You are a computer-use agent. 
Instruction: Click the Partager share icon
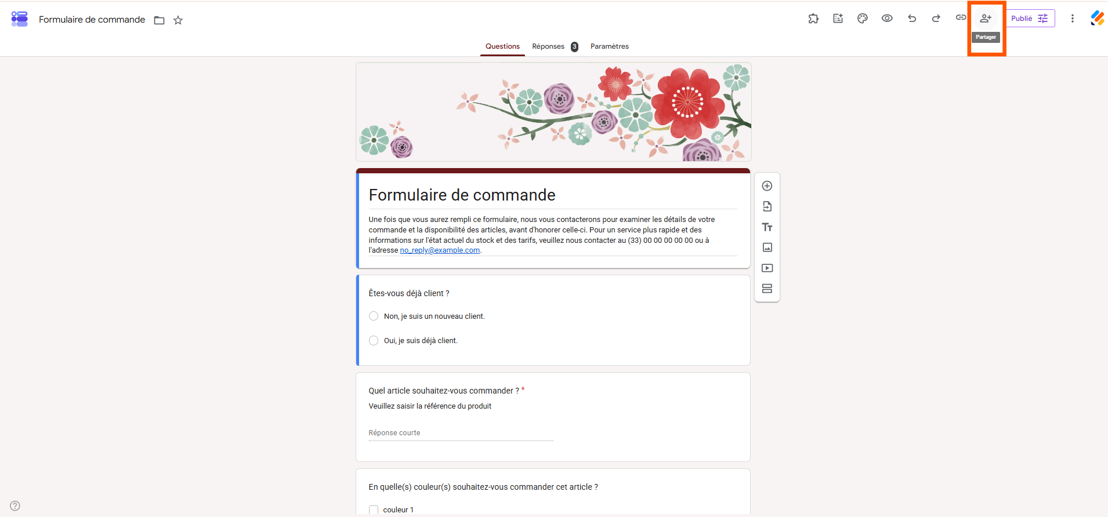click(x=986, y=19)
